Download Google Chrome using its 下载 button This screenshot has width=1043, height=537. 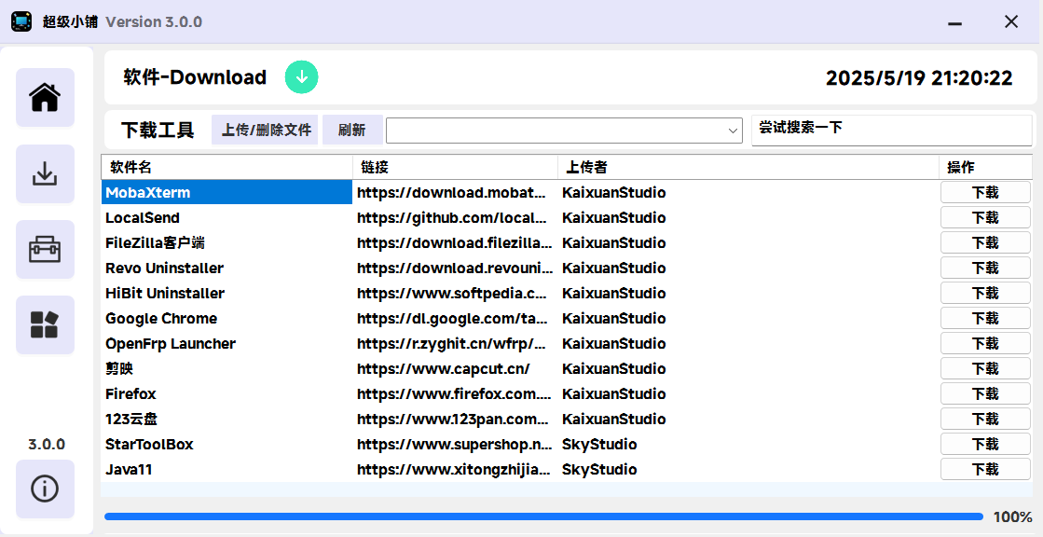tap(985, 319)
